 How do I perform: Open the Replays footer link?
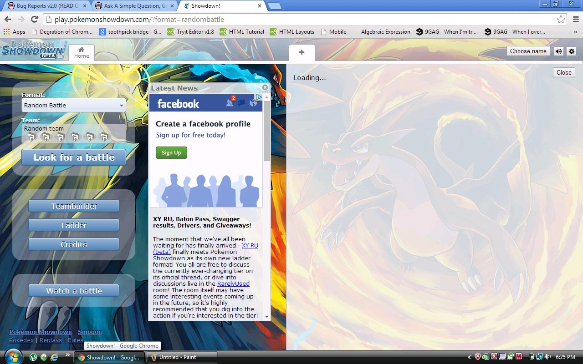click(51, 340)
